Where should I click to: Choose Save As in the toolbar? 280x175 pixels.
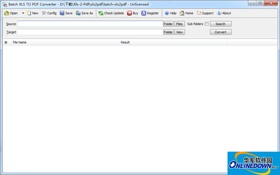coord(84,13)
